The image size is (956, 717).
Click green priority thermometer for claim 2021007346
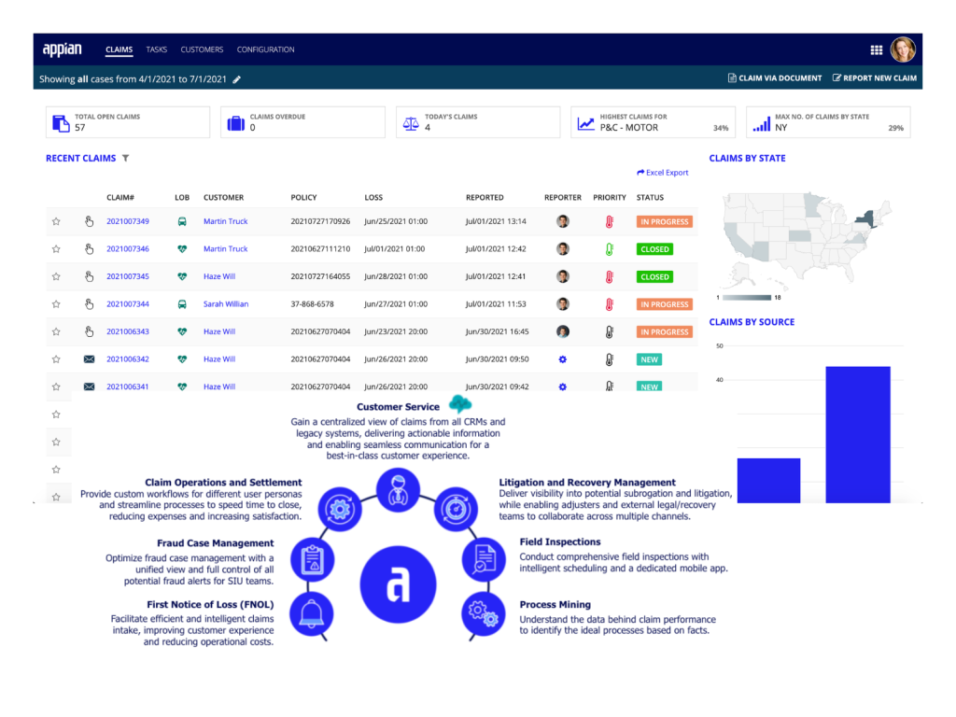[x=609, y=249]
